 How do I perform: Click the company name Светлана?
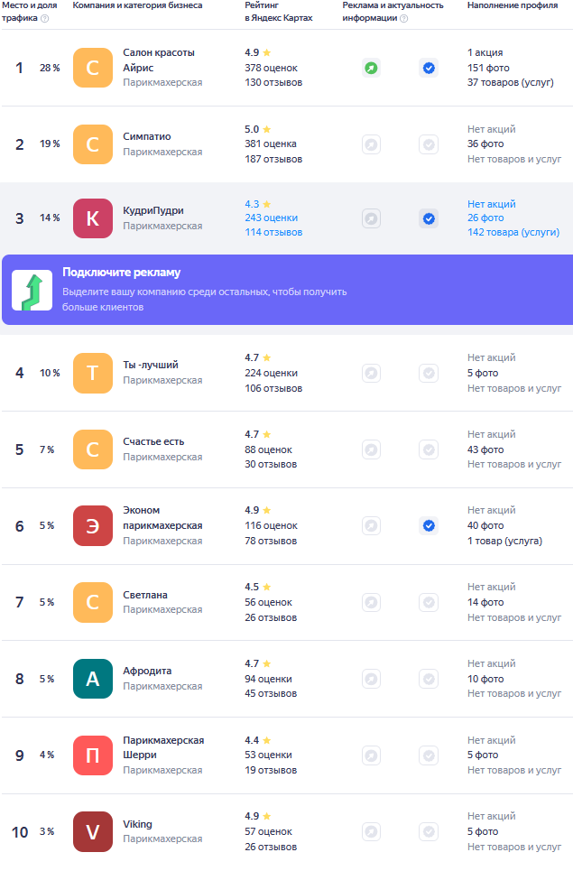click(x=145, y=595)
